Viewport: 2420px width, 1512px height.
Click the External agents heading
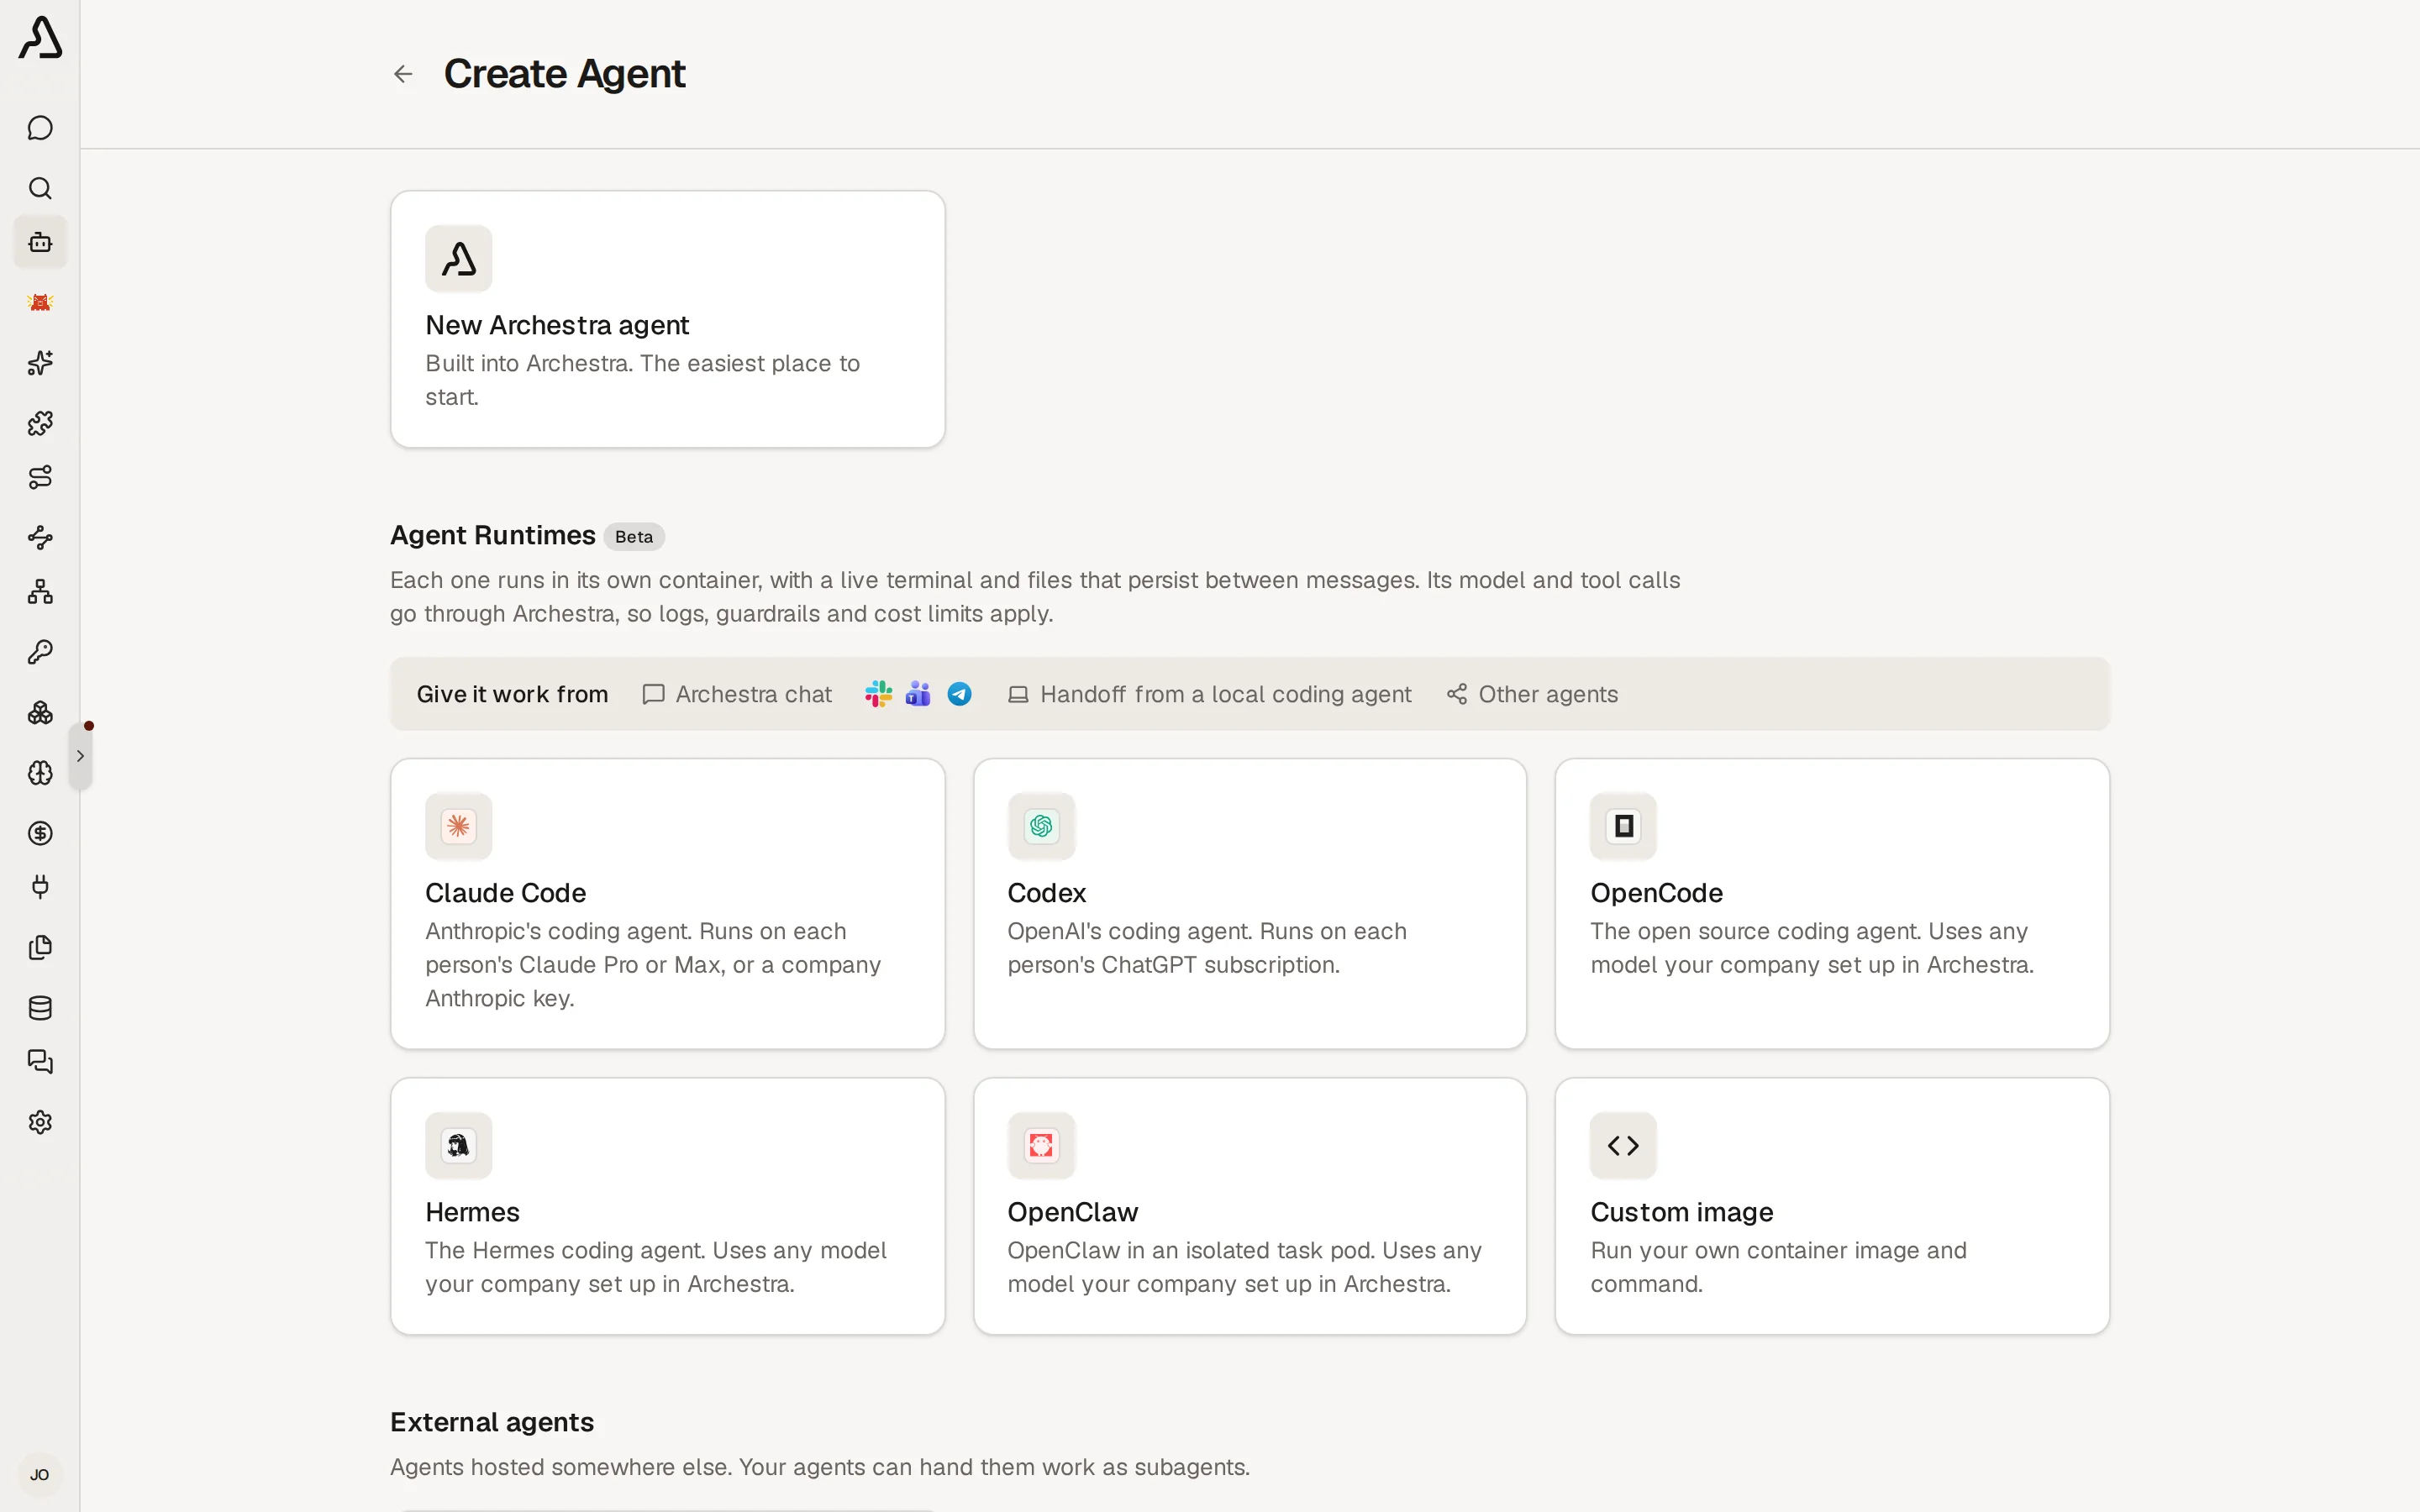click(492, 1422)
